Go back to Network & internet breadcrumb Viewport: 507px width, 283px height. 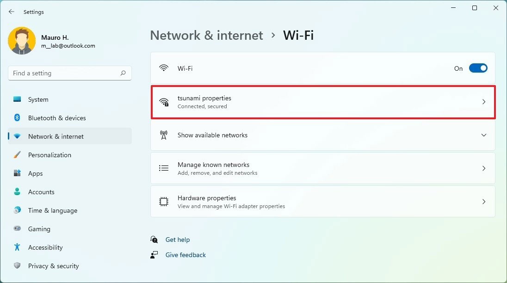pos(207,35)
